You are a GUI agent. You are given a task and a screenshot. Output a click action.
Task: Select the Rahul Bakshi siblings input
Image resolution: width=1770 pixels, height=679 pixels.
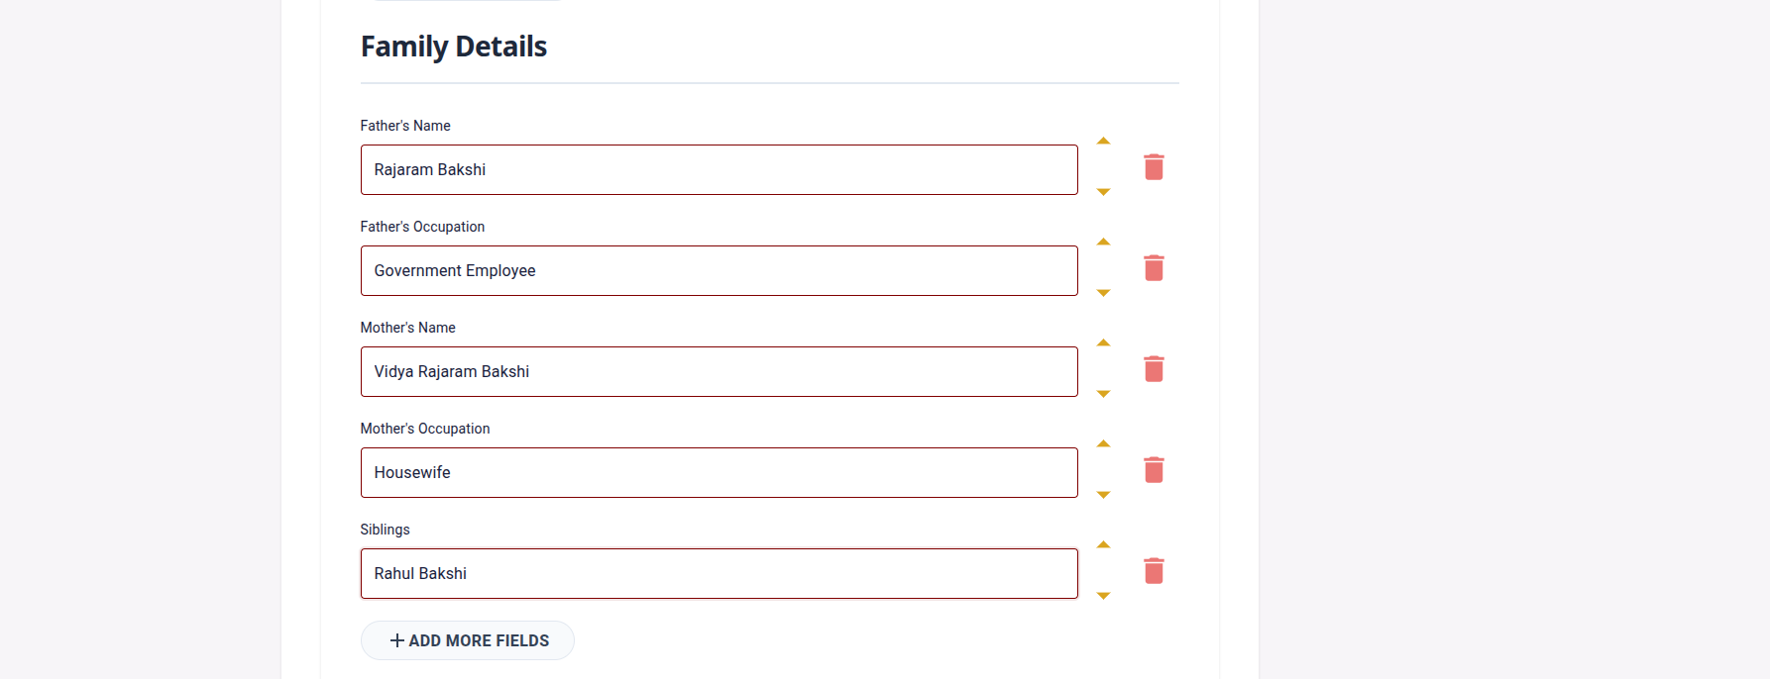pyautogui.click(x=719, y=574)
